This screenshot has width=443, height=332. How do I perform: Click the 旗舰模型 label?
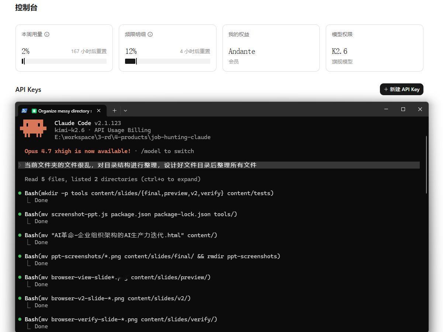pos(342,62)
